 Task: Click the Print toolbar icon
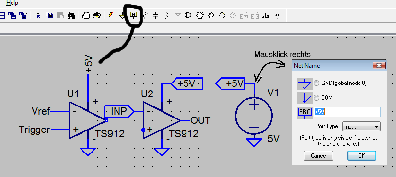(x=97, y=15)
